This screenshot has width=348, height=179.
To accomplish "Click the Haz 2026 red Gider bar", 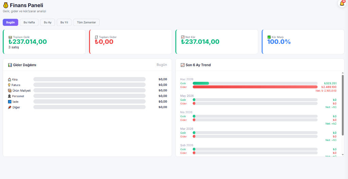I will coord(255,87).
